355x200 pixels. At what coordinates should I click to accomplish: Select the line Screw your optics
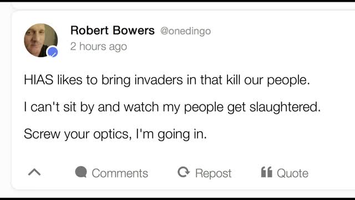pos(115,134)
